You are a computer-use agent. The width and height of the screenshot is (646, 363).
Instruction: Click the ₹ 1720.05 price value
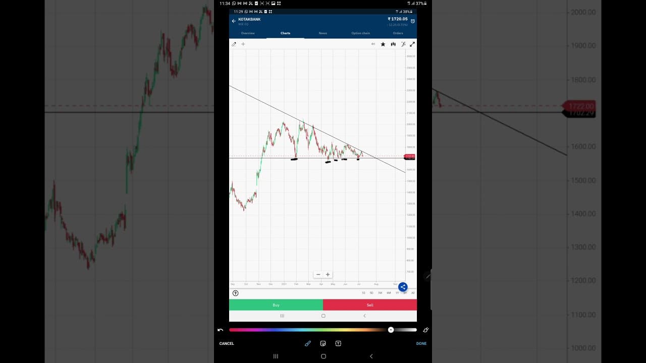click(398, 19)
